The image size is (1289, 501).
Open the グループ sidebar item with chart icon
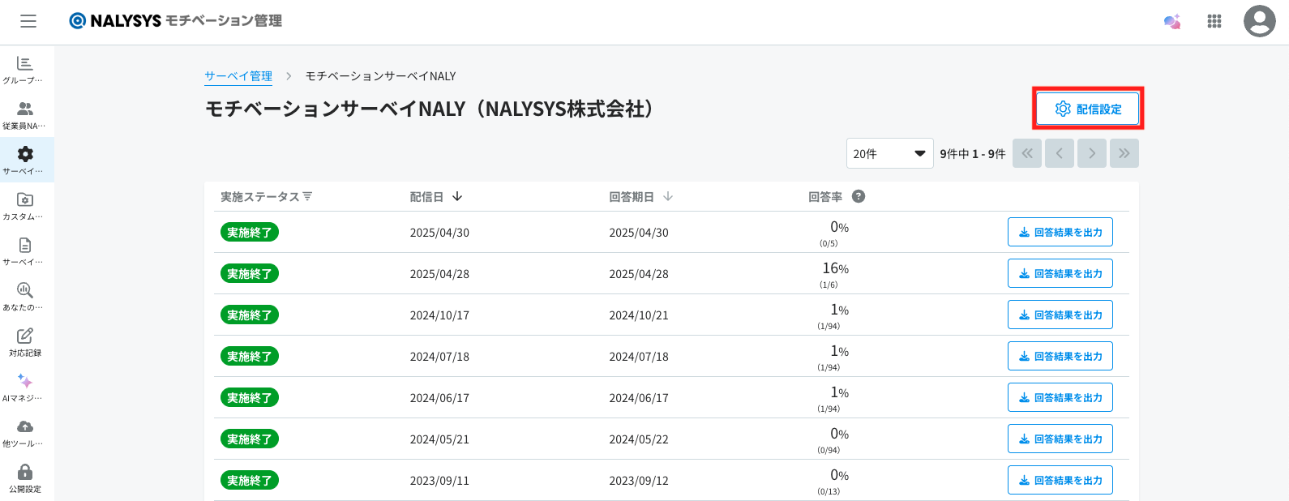pos(25,70)
